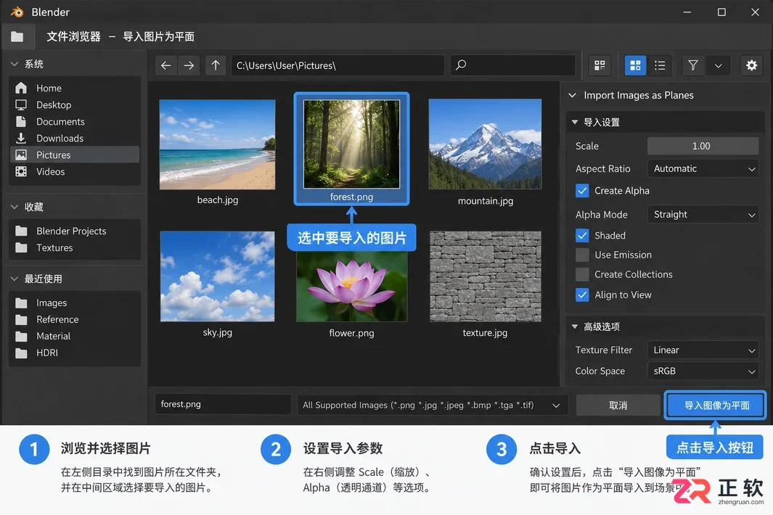Close the Blender window

tap(755, 12)
